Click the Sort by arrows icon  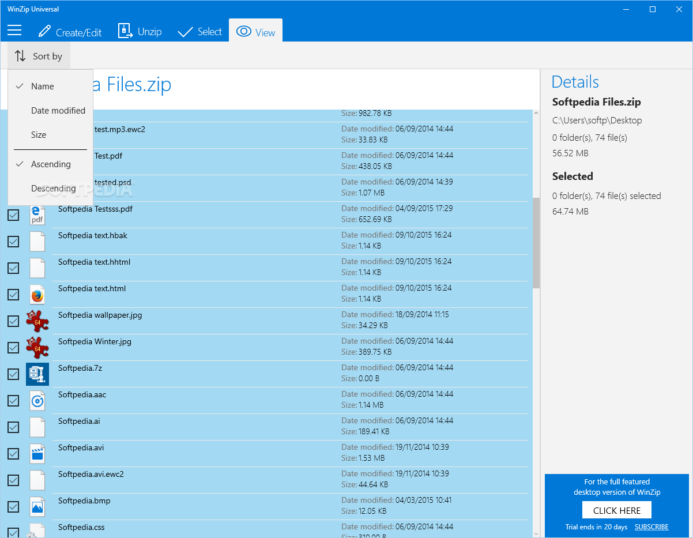20,56
